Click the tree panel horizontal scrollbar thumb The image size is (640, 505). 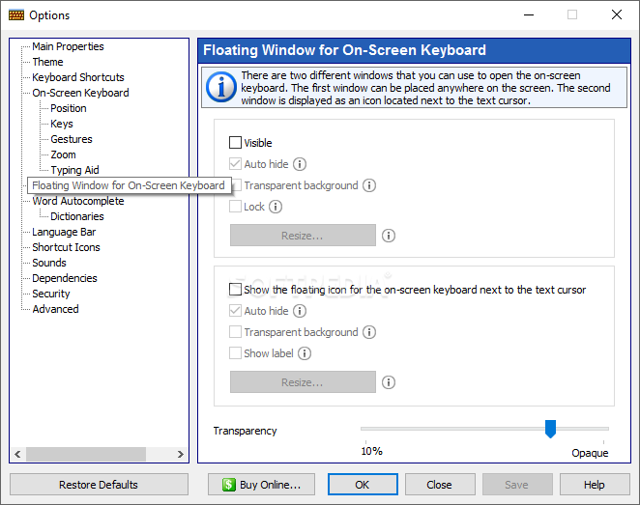point(86,454)
